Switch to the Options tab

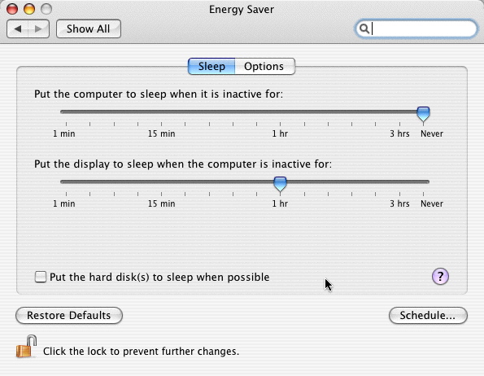click(265, 67)
